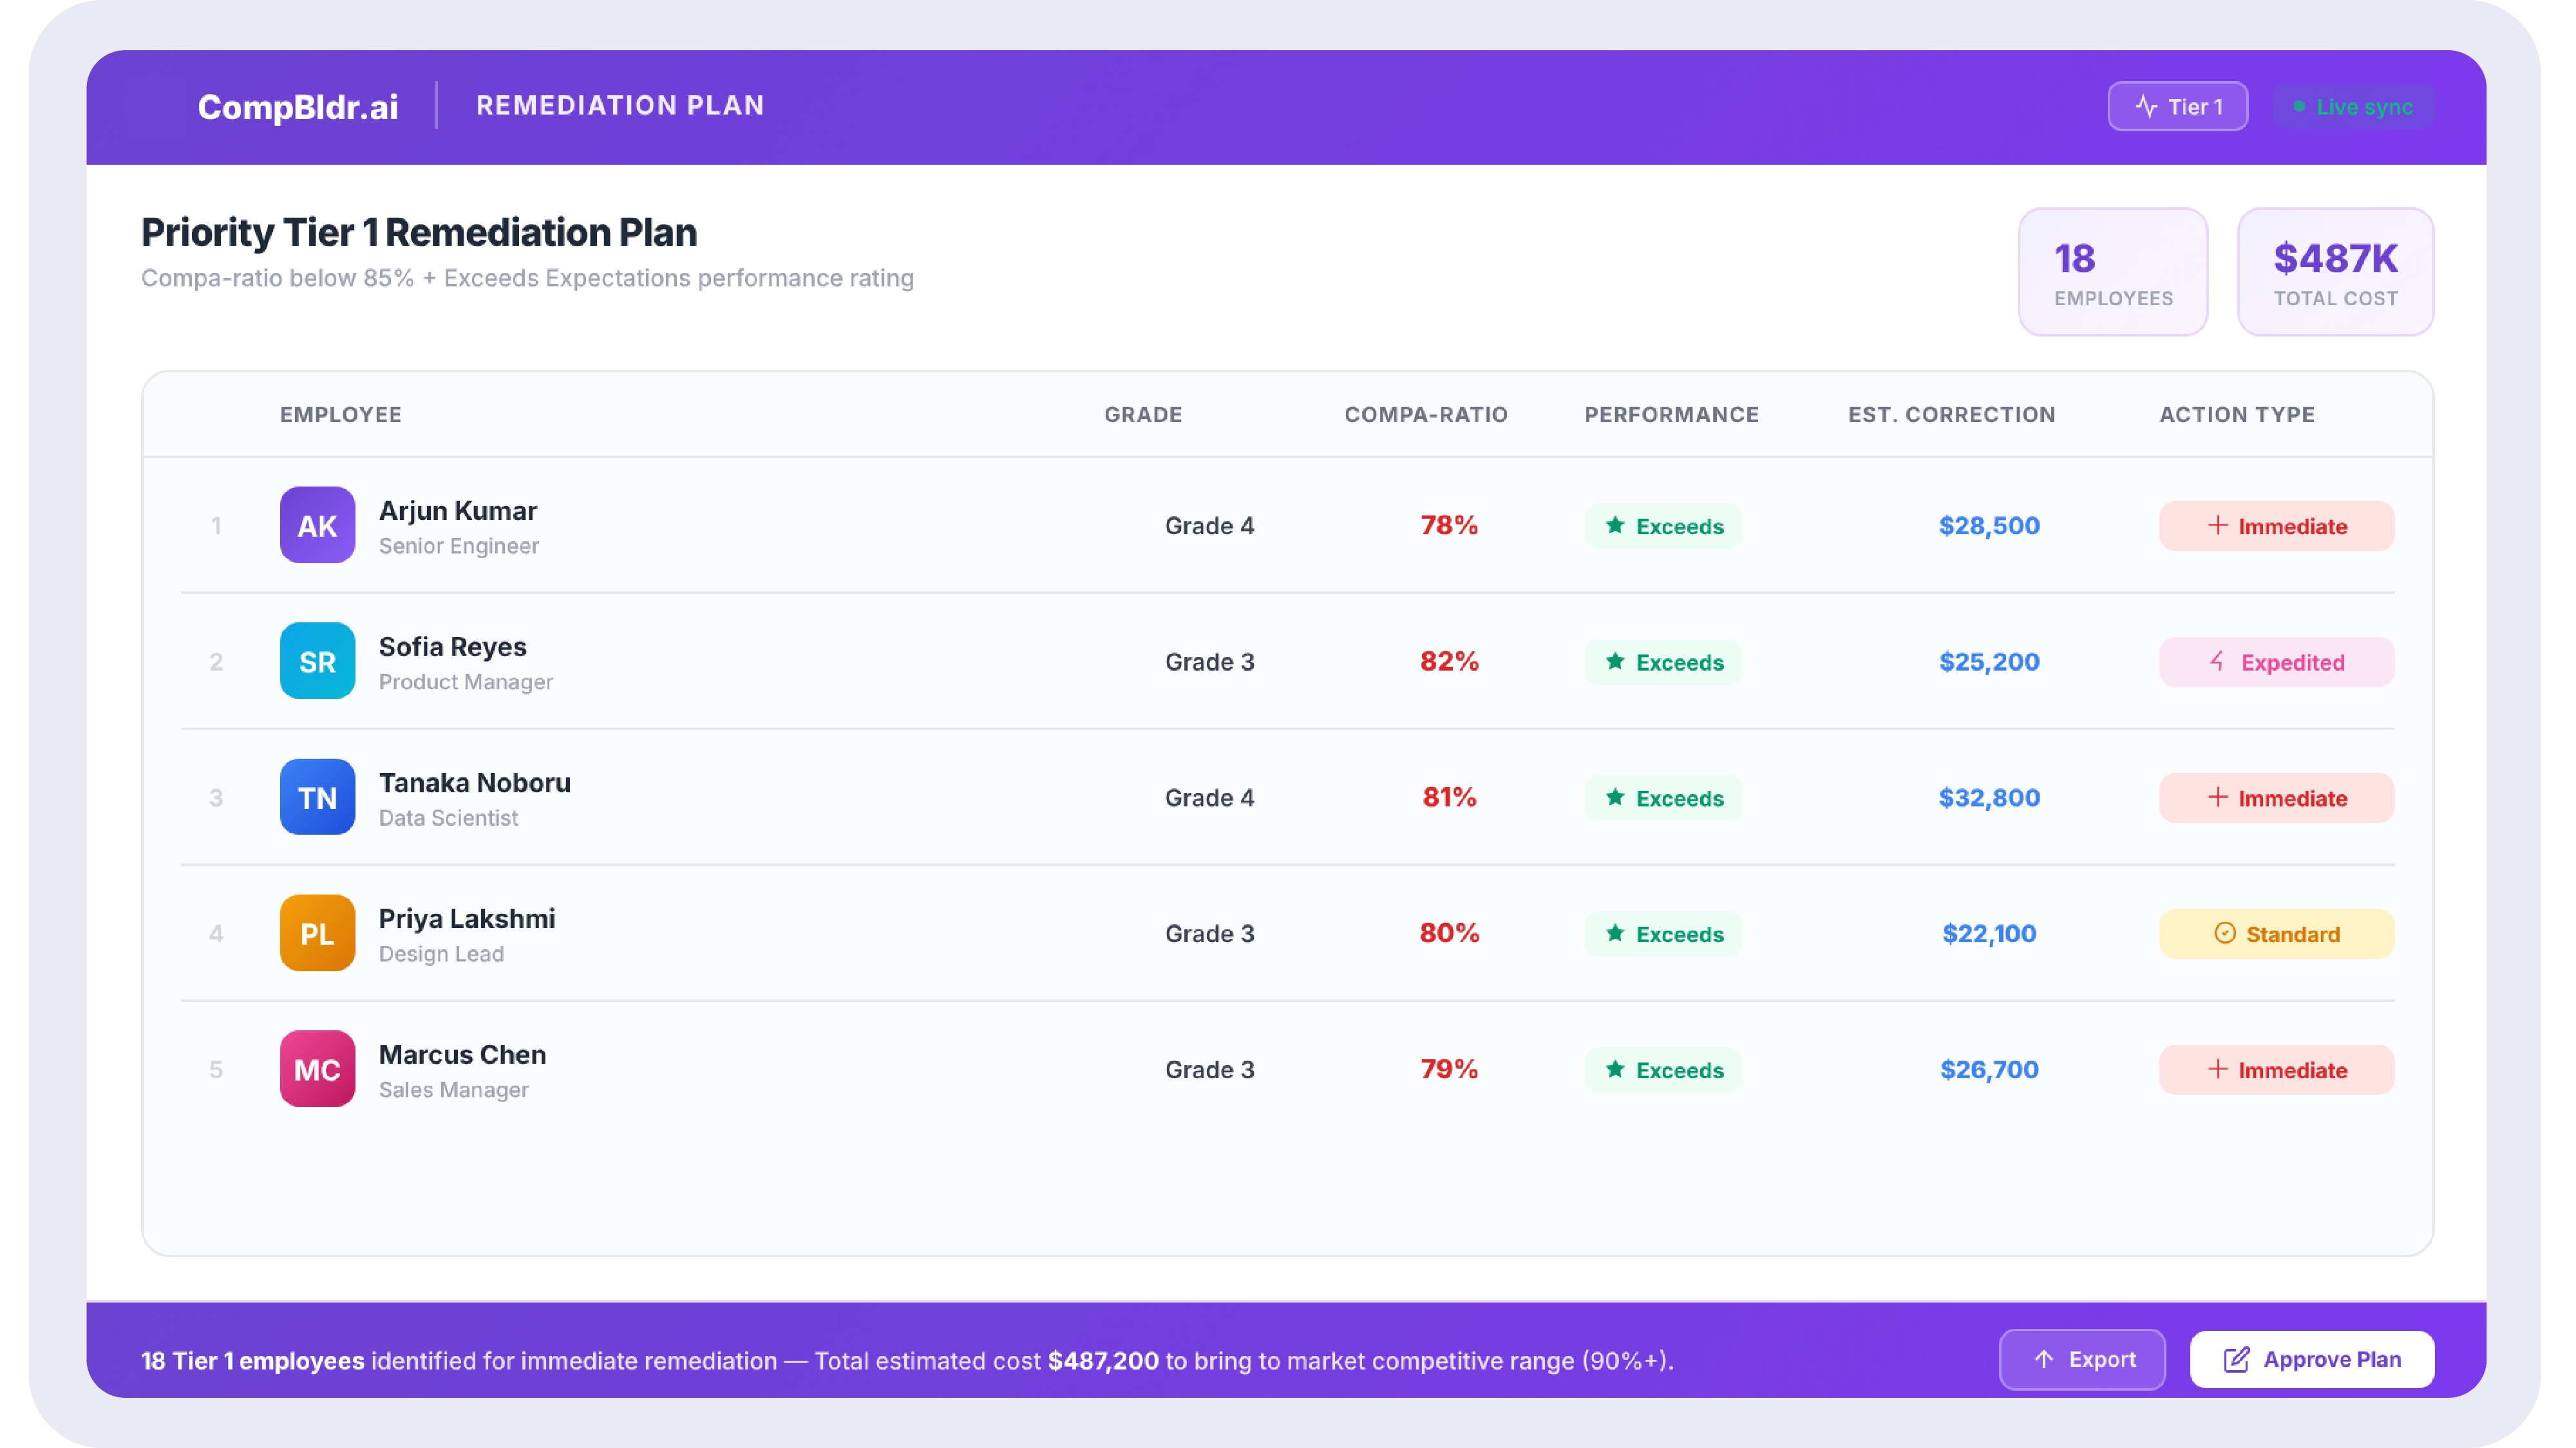The height and width of the screenshot is (1448, 2576).
Task: Click the 18 Employees summary card
Action: point(2113,272)
